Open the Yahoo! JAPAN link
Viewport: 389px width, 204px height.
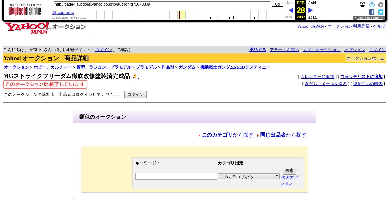310,26
